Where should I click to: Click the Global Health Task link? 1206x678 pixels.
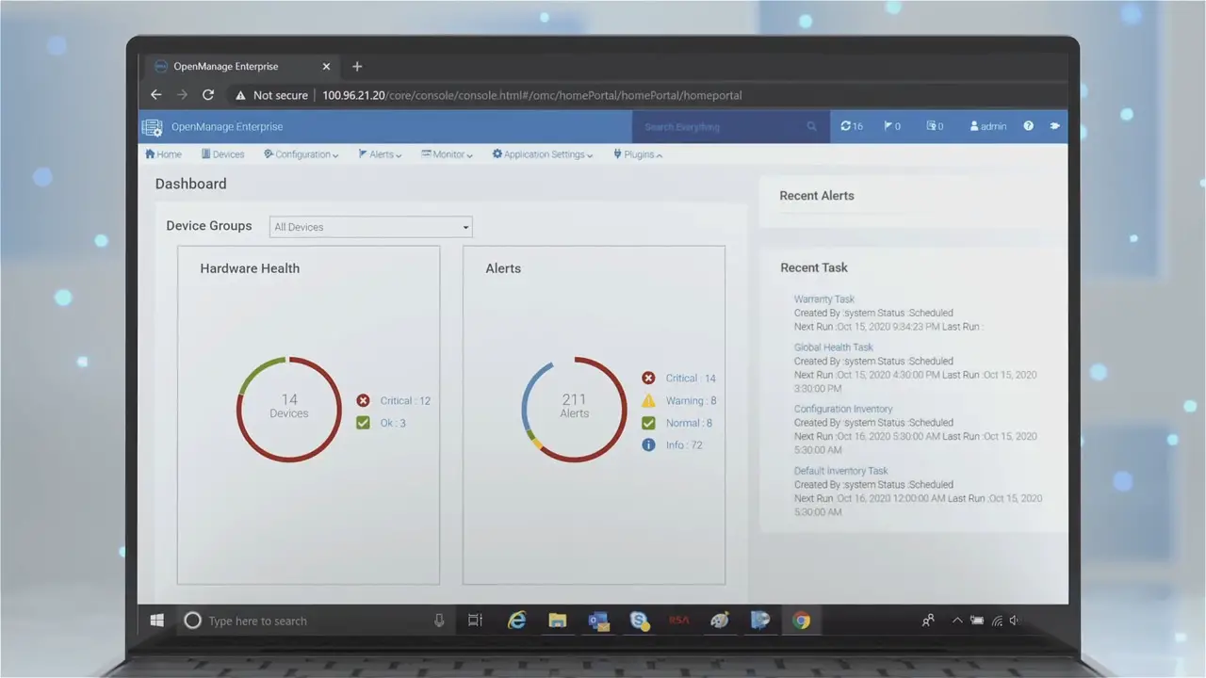click(x=833, y=347)
